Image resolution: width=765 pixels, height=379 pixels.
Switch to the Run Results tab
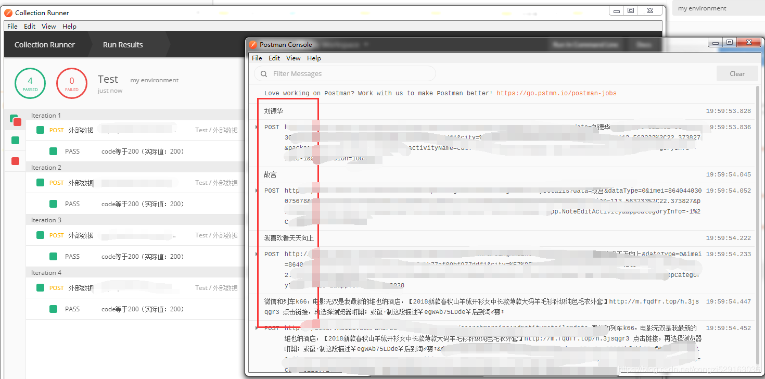(123, 45)
